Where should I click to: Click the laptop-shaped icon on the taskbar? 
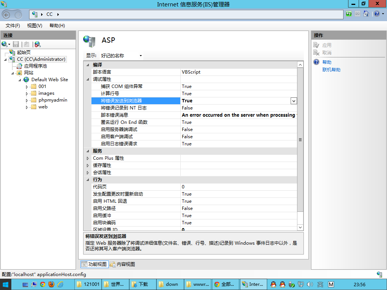[25, 285]
